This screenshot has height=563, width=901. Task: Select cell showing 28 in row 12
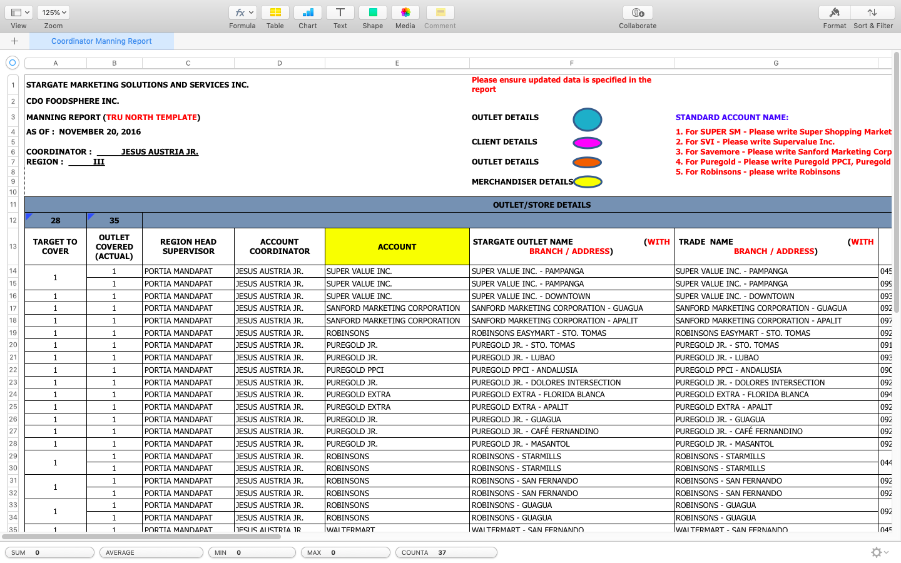coord(56,220)
